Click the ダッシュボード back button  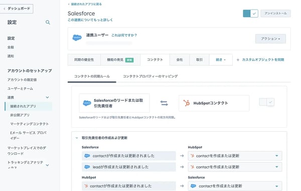17,9
